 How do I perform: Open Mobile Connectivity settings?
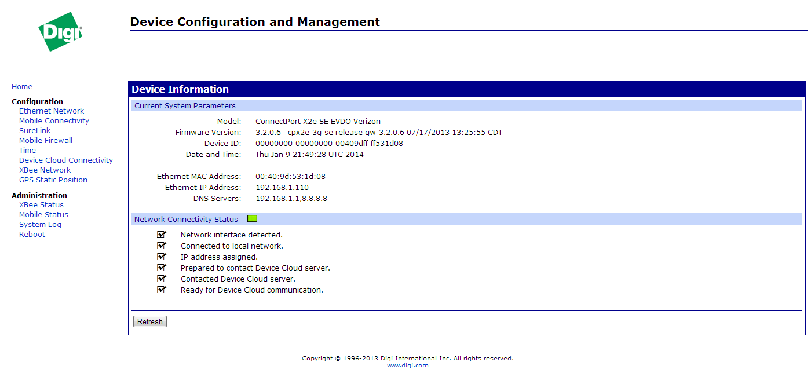click(x=54, y=121)
